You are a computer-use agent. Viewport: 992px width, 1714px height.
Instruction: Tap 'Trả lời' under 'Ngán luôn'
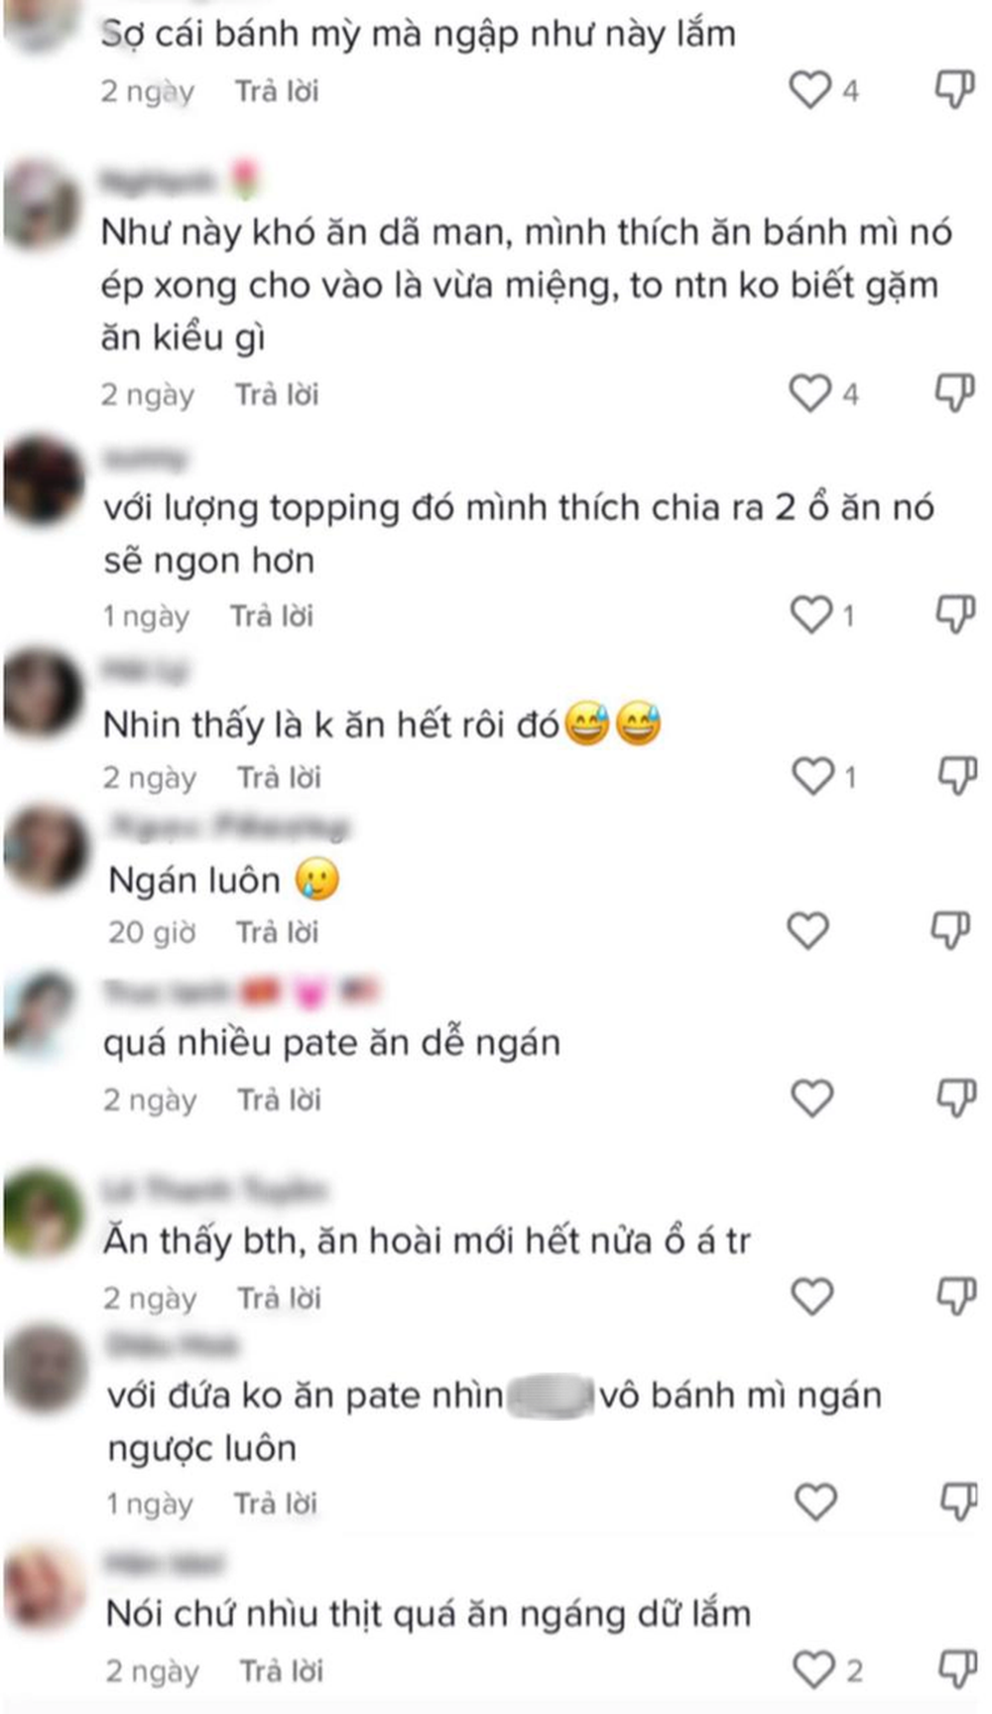point(277,932)
